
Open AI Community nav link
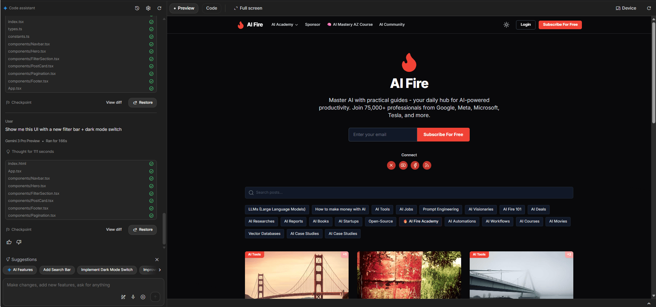[392, 25]
